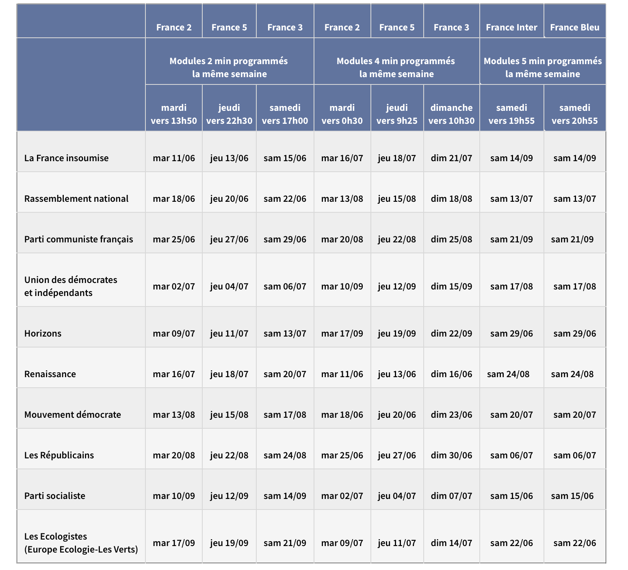Click 'dim 21/07' in La France insoumise row

pyautogui.click(x=451, y=158)
